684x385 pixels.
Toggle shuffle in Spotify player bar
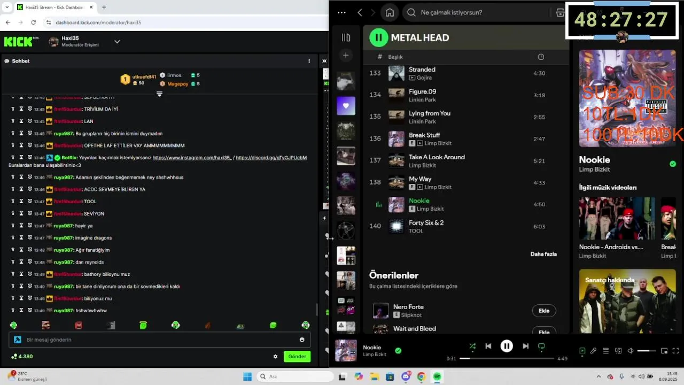[472, 346]
